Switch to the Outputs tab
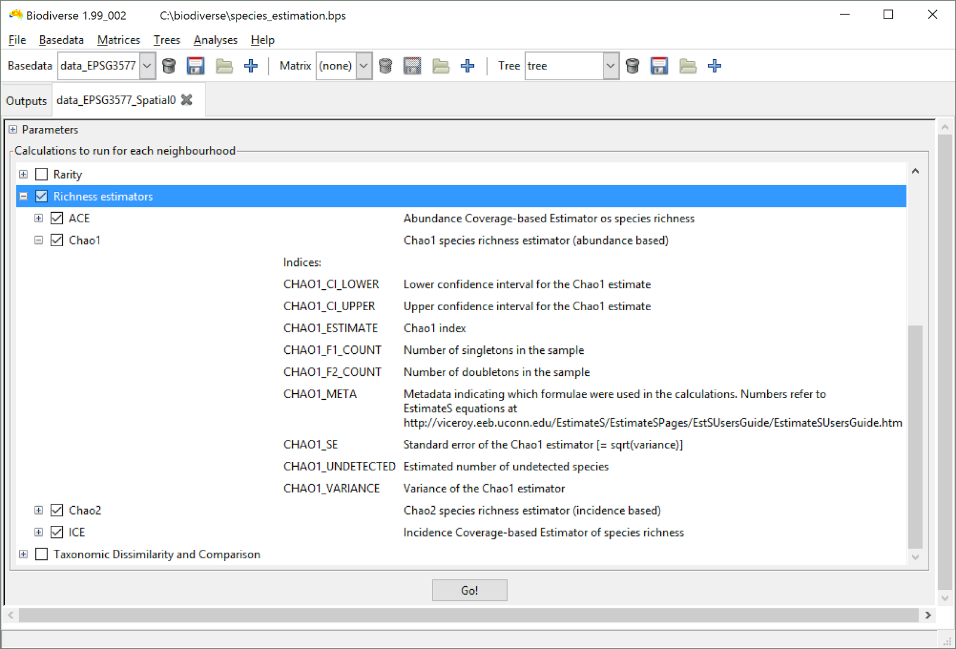 (26, 100)
